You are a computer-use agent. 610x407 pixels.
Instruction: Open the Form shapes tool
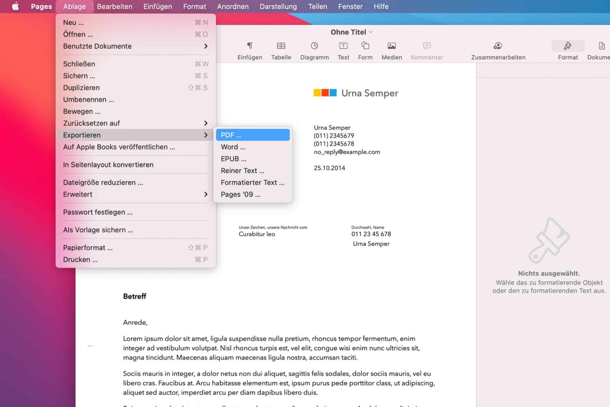coord(365,46)
